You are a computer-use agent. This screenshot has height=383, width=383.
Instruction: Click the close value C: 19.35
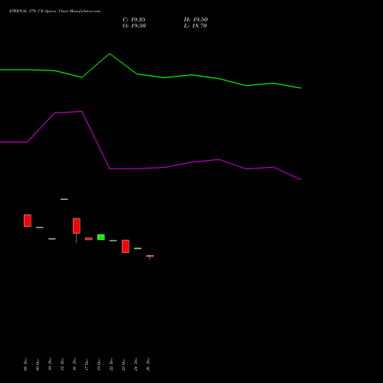click(134, 20)
